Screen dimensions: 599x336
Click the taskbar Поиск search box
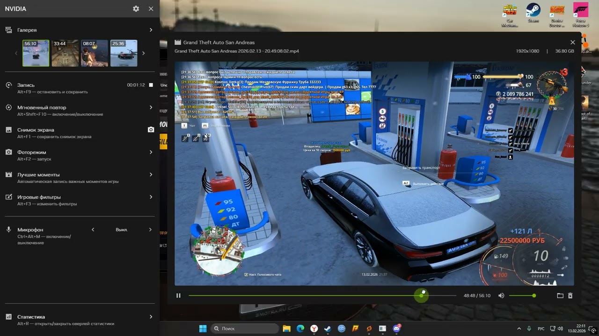244,329
